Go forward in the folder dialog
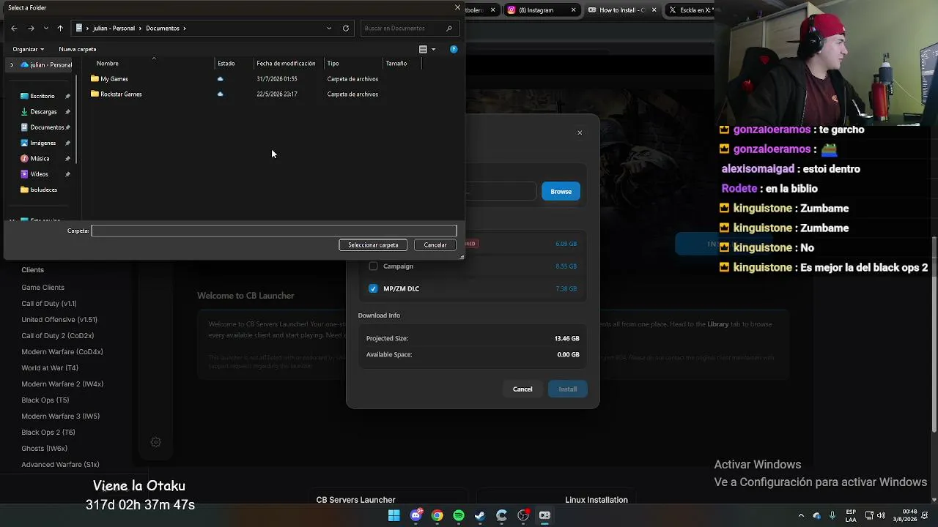The width and height of the screenshot is (938, 527). pyautogui.click(x=31, y=29)
